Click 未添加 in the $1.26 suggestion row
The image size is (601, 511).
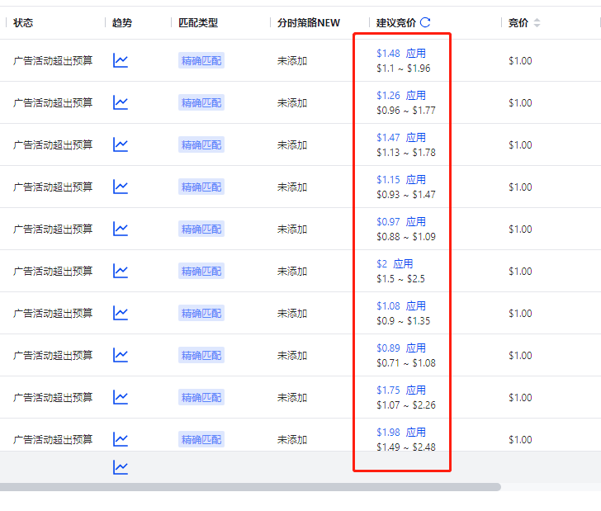click(x=292, y=103)
